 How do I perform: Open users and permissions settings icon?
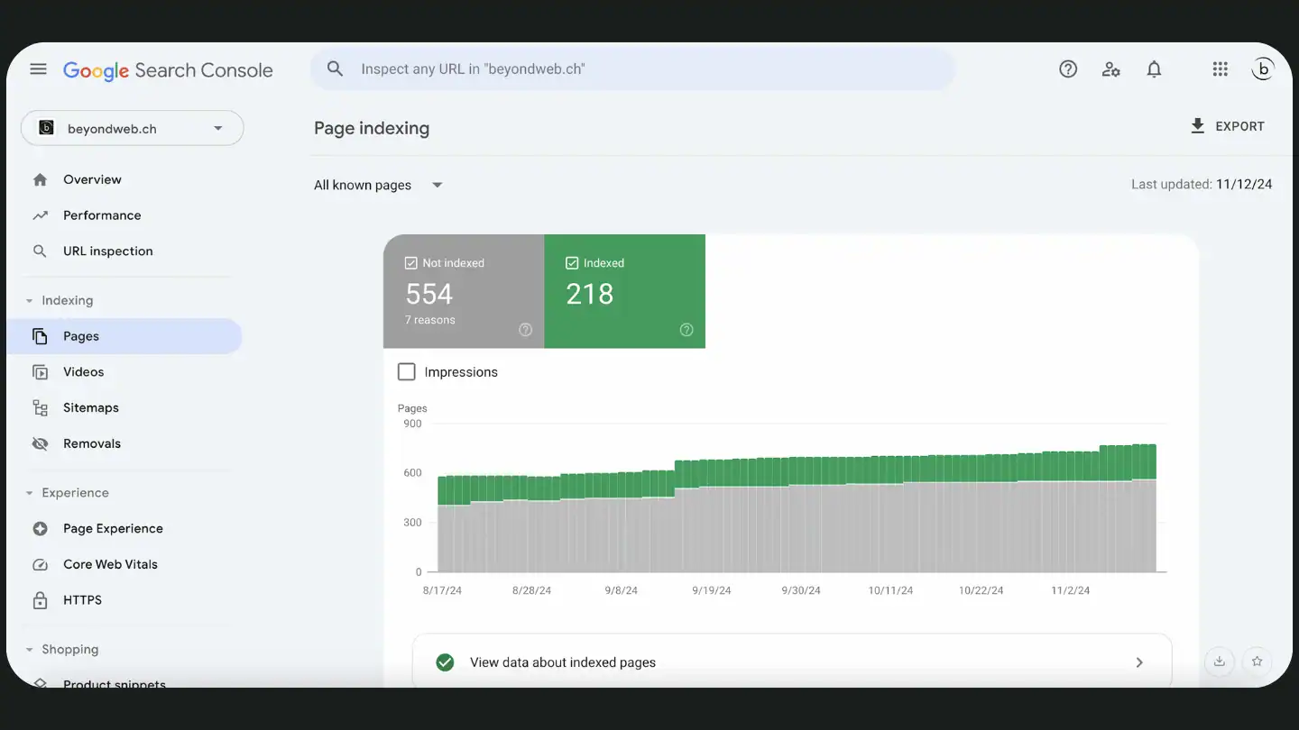click(x=1111, y=69)
